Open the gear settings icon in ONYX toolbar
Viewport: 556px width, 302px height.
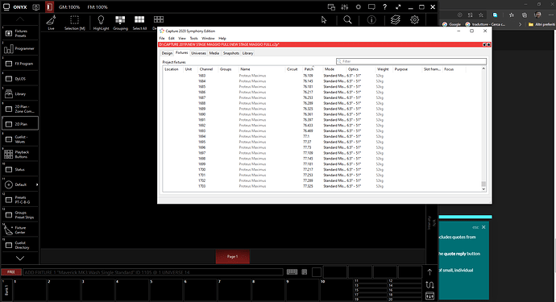click(x=414, y=20)
